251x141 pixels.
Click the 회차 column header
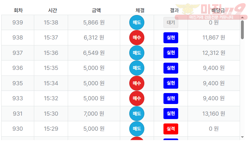point(18,10)
